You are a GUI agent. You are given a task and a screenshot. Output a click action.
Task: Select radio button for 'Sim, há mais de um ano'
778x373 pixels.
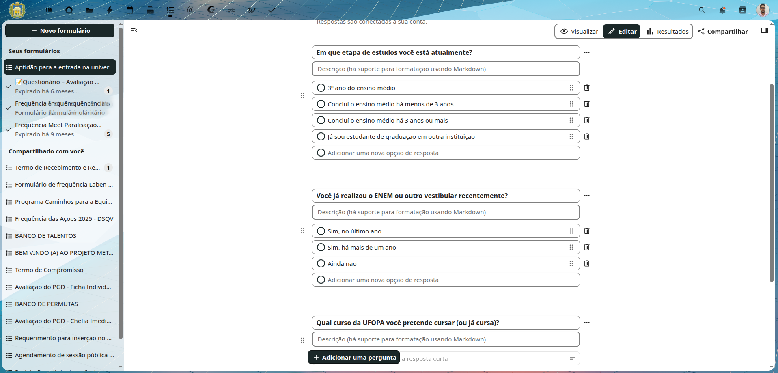click(x=321, y=247)
